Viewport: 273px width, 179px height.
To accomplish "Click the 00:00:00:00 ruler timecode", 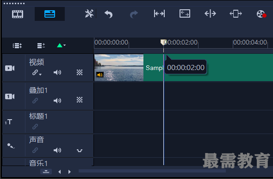I will [x=111, y=42].
